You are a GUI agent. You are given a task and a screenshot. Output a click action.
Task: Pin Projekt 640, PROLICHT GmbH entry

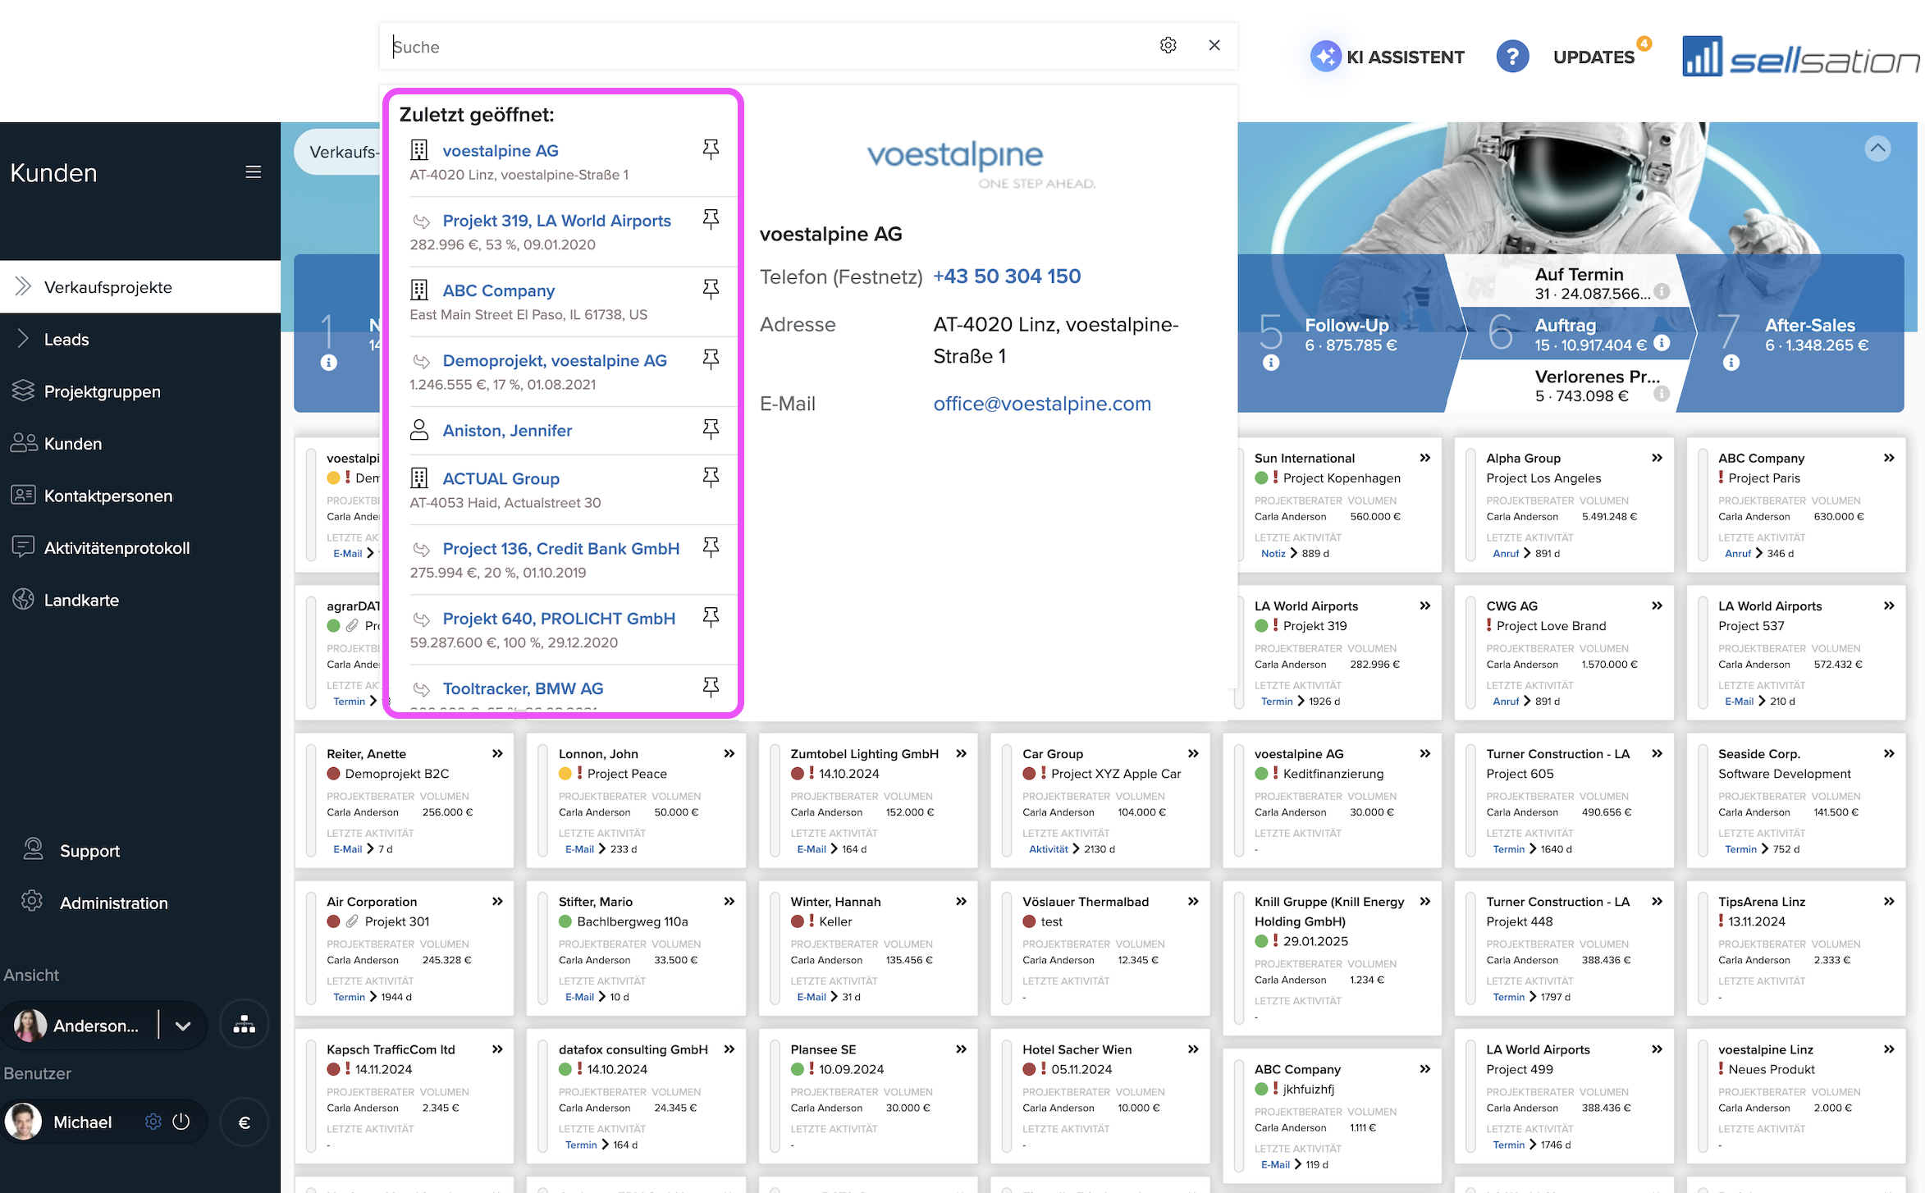click(x=711, y=617)
